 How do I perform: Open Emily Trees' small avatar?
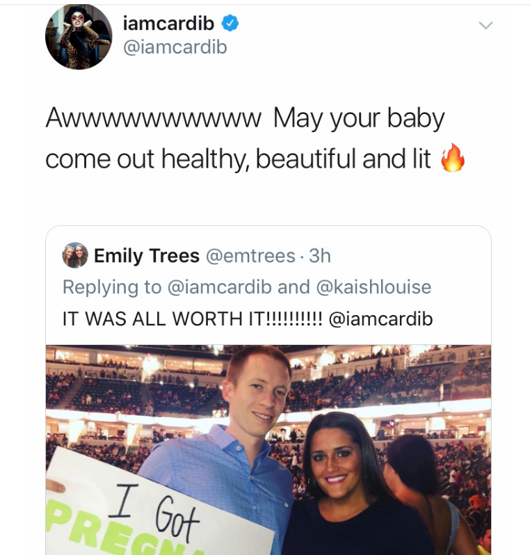(75, 255)
